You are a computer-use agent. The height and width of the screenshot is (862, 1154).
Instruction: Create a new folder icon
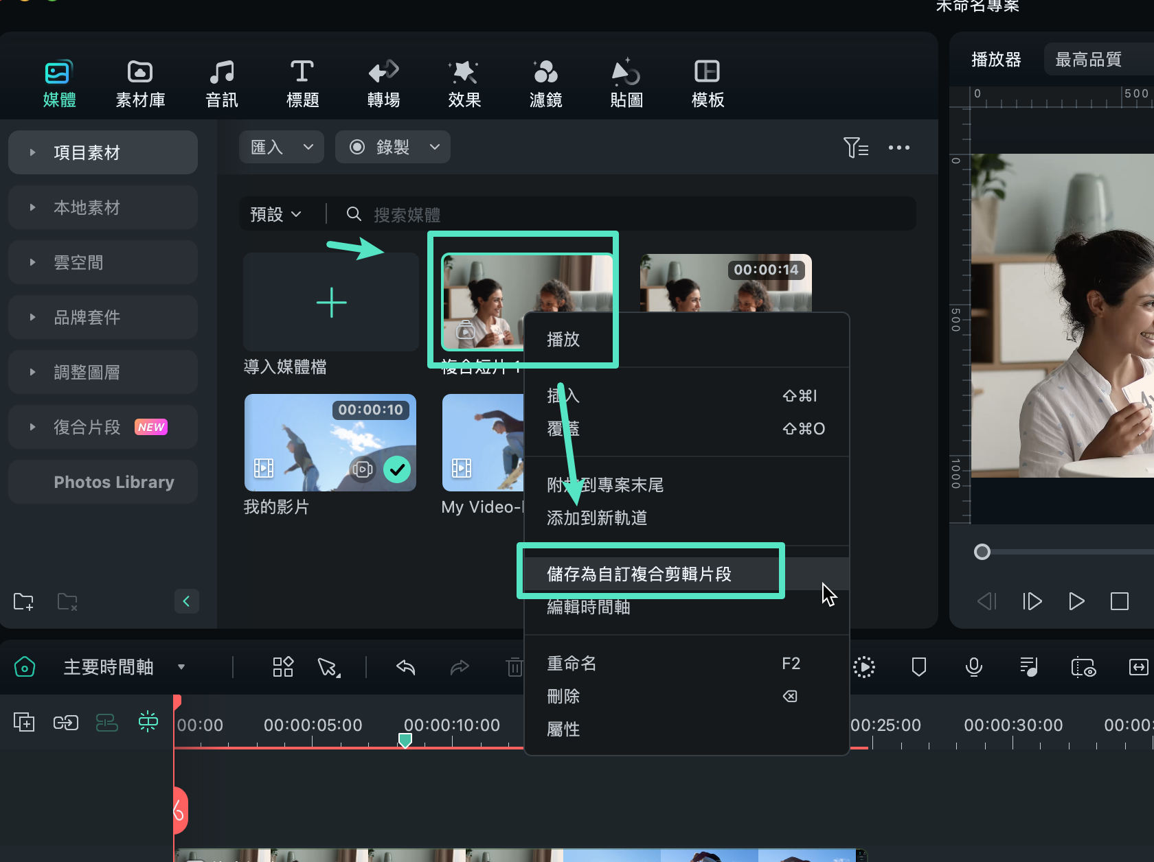click(23, 602)
